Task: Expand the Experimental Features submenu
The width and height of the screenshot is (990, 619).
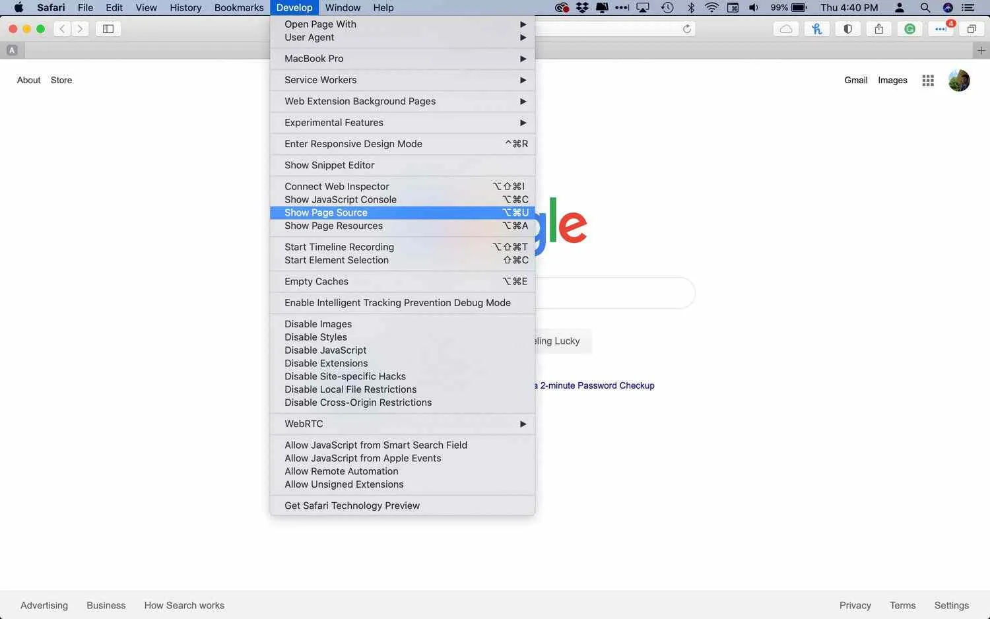Action: pyautogui.click(x=403, y=123)
